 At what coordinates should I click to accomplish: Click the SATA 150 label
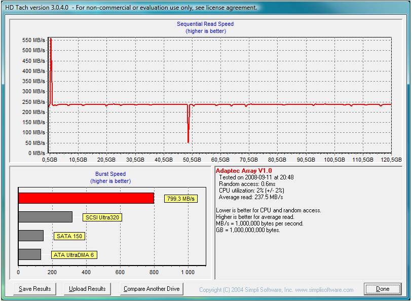[x=69, y=236]
